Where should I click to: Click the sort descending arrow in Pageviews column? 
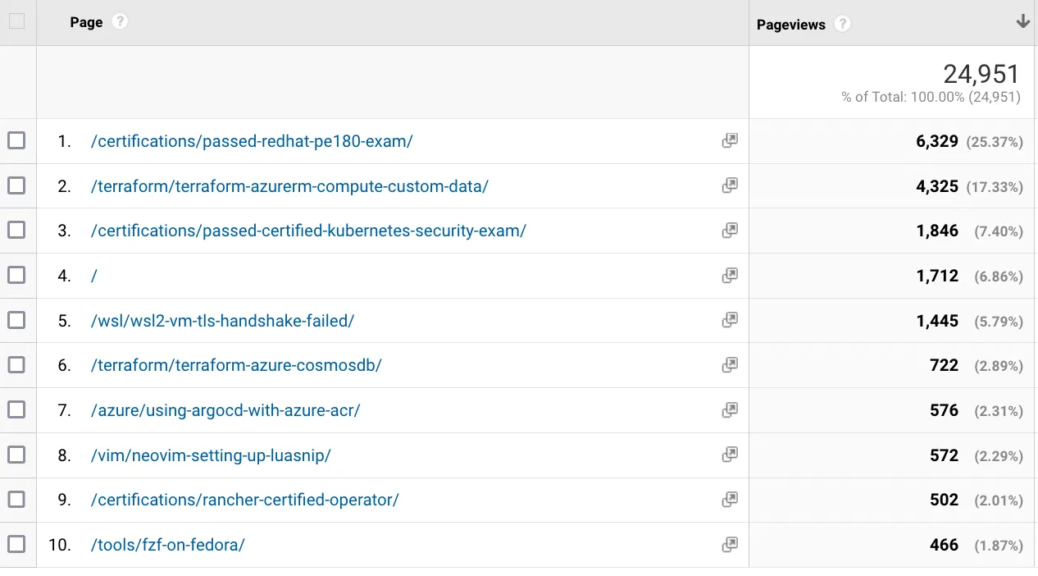pos(1022,22)
